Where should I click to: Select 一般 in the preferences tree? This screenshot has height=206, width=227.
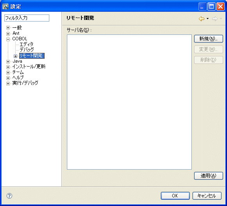point(17,27)
